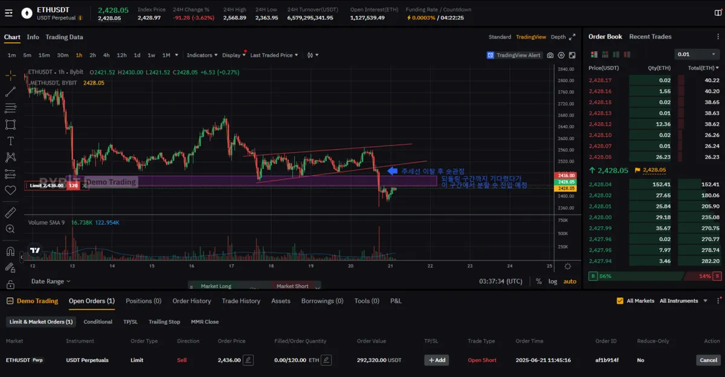This screenshot has width=725, height=377.
Task: Open the chart patterns tool
Action: click(10, 157)
